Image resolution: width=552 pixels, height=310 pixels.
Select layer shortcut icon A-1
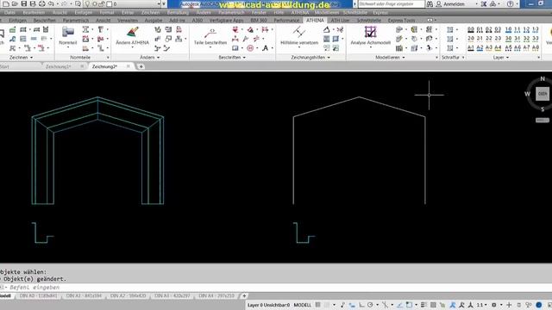(471, 48)
